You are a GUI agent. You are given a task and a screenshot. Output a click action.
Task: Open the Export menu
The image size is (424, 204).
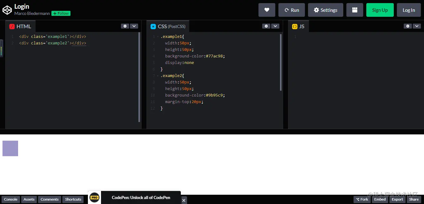pos(397,199)
